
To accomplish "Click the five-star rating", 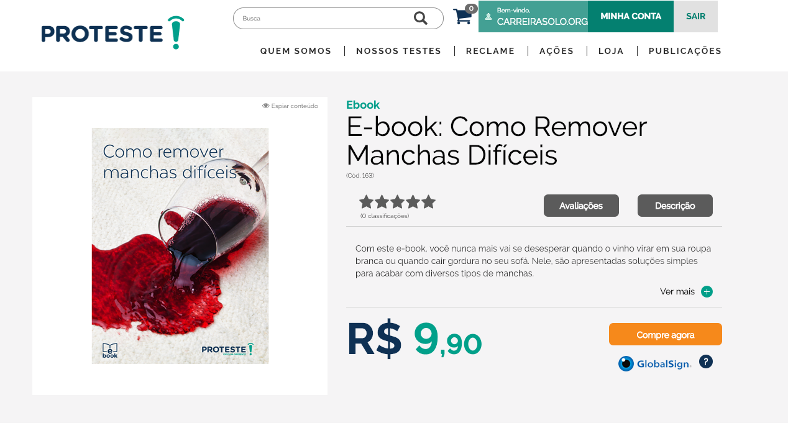I will coord(397,202).
